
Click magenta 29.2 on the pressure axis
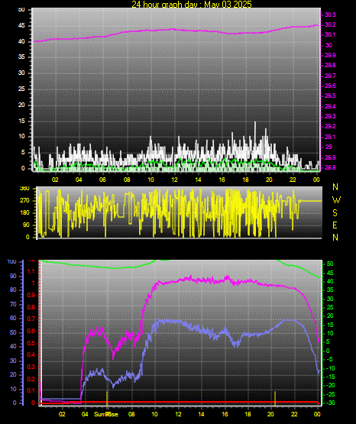tap(330, 126)
